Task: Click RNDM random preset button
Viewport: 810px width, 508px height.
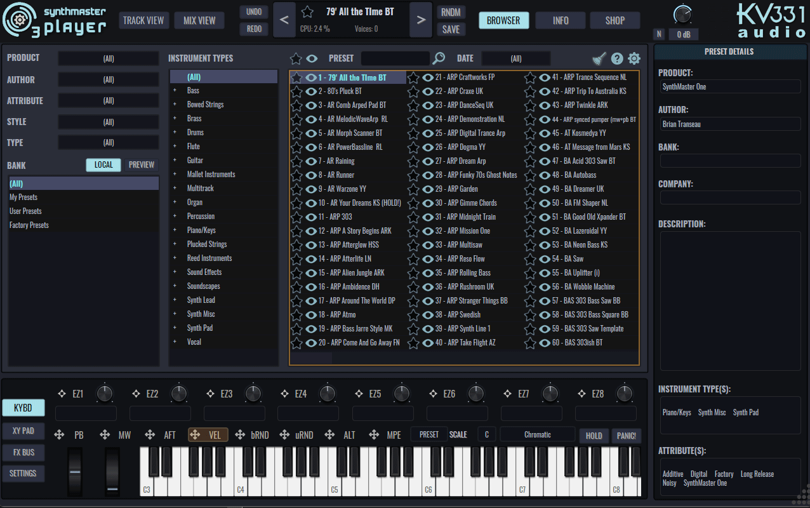Action: tap(451, 12)
